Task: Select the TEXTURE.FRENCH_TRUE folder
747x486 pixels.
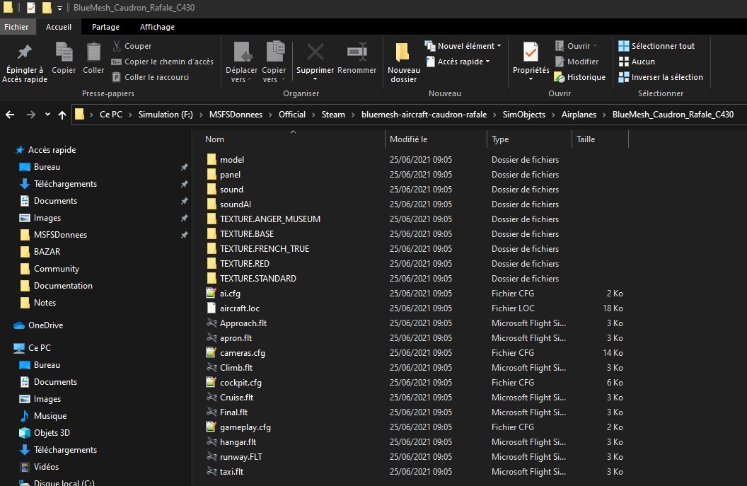Action: 265,249
